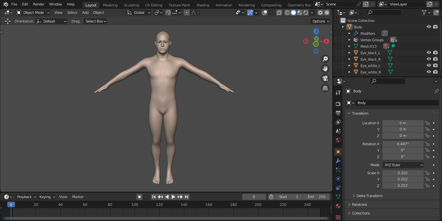Disable Eye_white_R in renders

pyautogui.click(x=436, y=72)
